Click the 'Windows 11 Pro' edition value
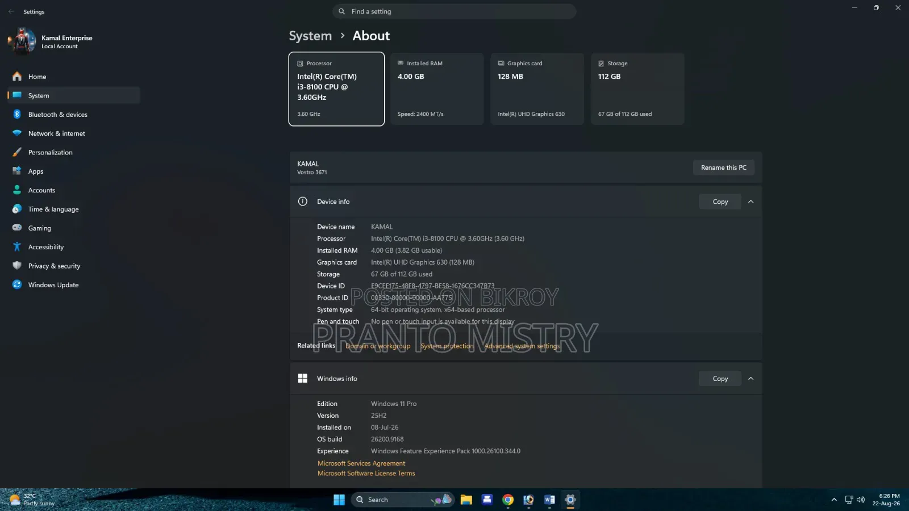The image size is (909, 511). click(x=394, y=404)
